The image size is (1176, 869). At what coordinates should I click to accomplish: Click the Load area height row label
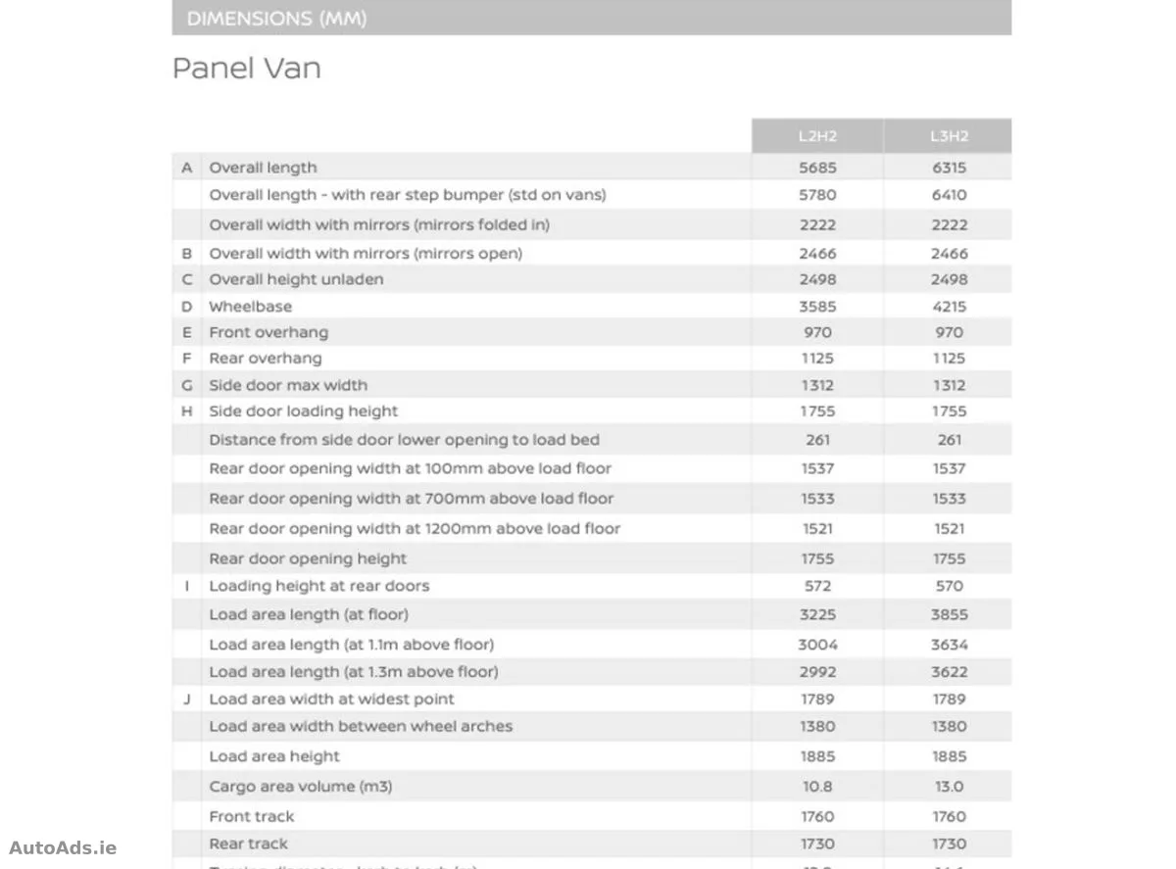[274, 756]
